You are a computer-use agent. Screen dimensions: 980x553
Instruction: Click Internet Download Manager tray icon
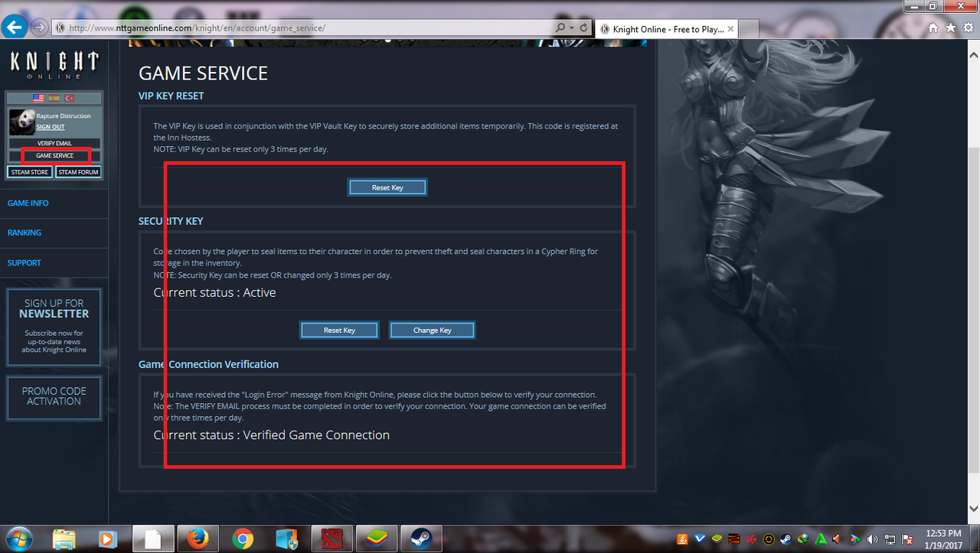tap(803, 539)
